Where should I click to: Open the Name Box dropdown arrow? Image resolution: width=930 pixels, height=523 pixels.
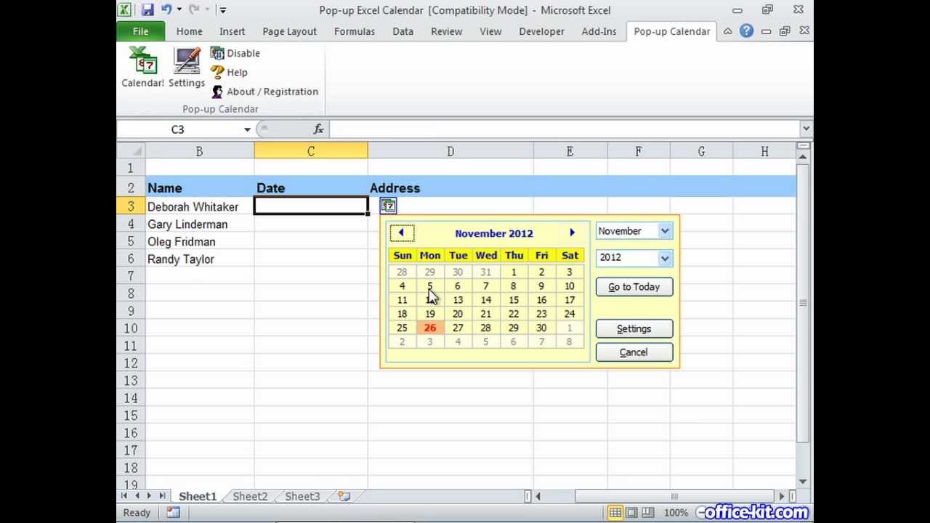[247, 129]
